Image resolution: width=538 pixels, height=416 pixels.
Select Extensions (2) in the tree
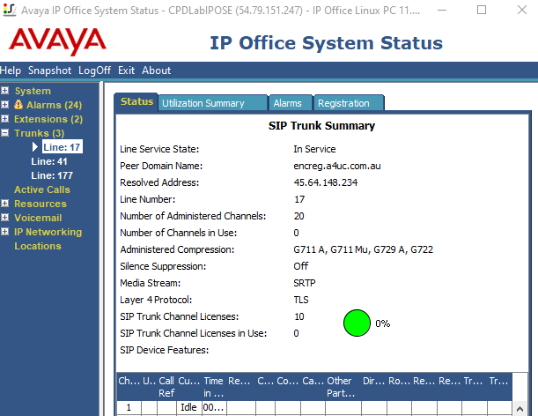tap(48, 119)
